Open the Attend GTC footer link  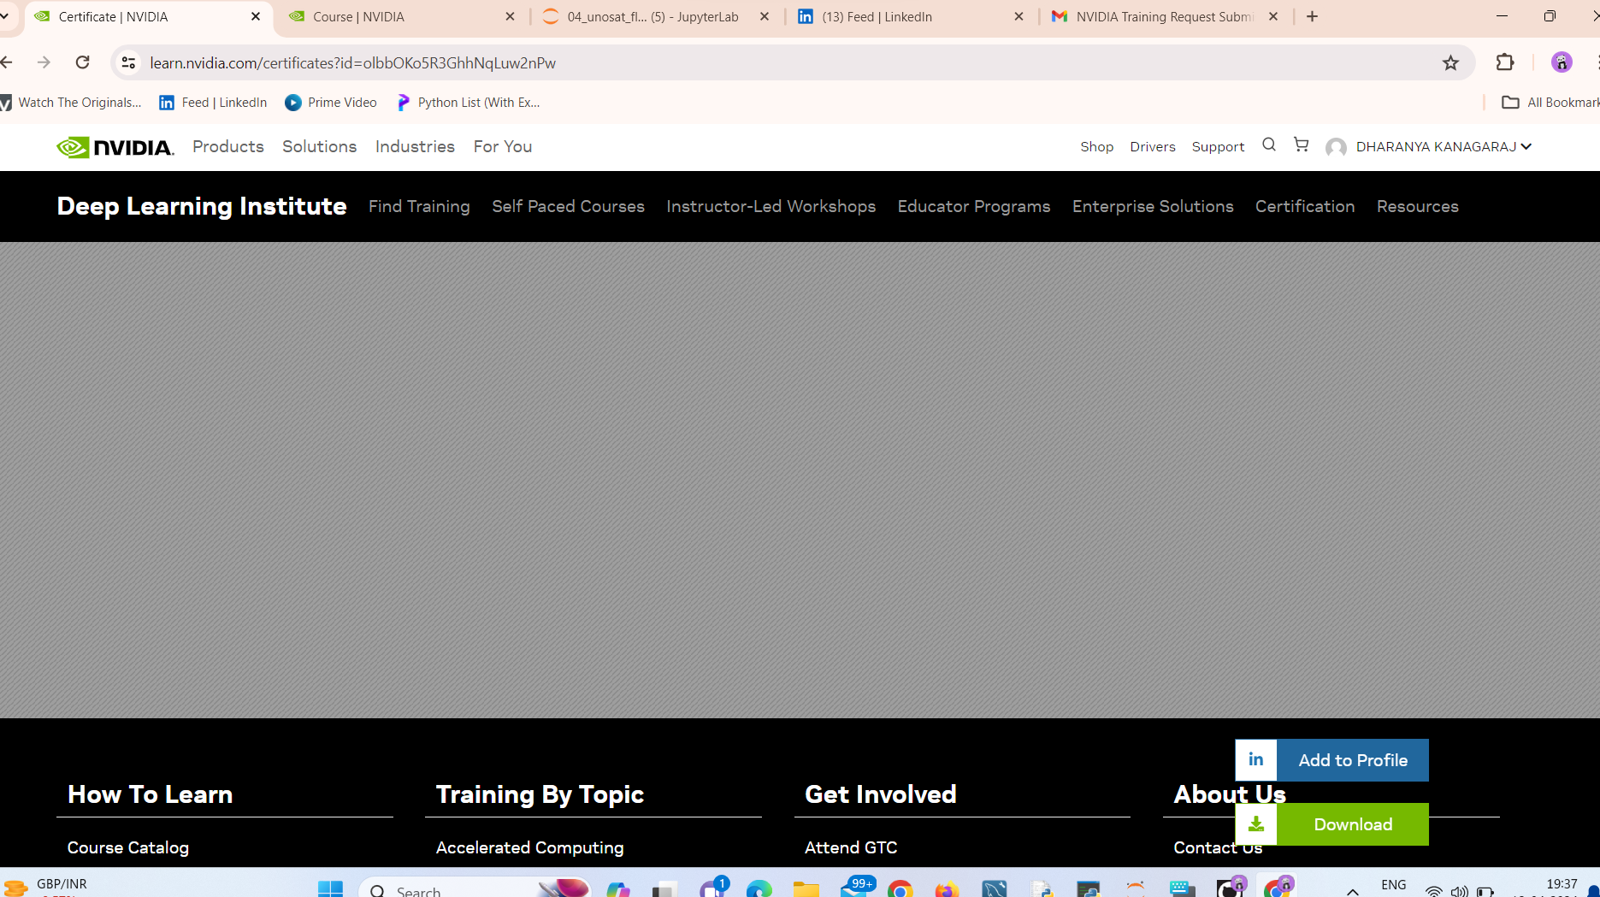[851, 847]
